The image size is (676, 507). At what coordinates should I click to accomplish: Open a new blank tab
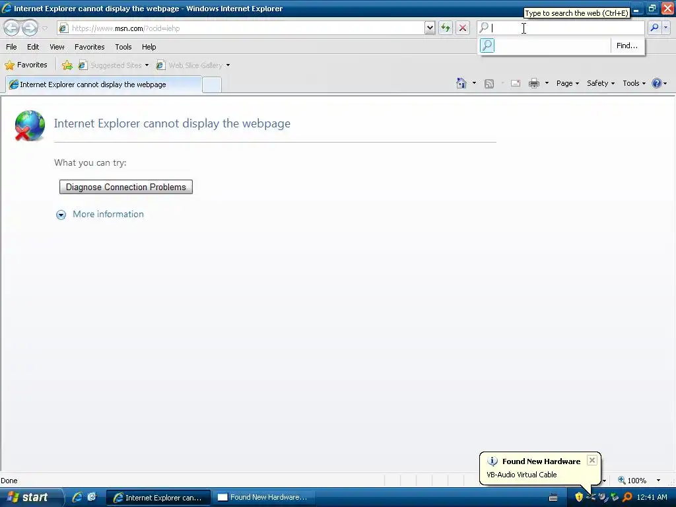(x=212, y=85)
